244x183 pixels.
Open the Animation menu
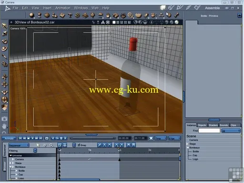63,8
